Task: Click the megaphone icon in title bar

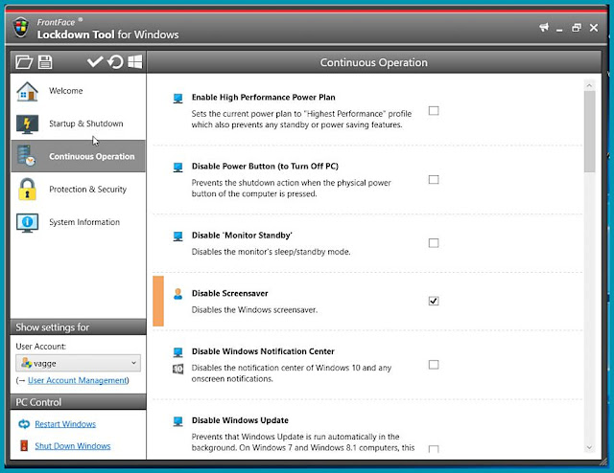Action: pos(544,28)
